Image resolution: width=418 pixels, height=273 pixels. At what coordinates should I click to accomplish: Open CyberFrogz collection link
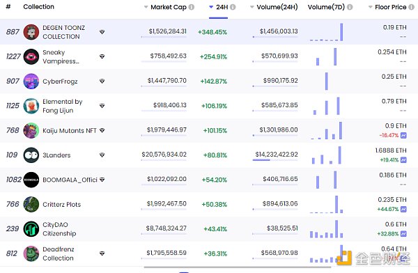[x=60, y=81]
